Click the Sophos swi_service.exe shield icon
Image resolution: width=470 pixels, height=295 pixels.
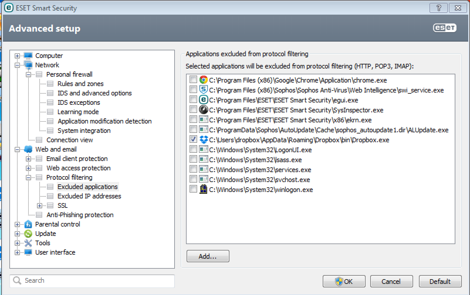203,90
